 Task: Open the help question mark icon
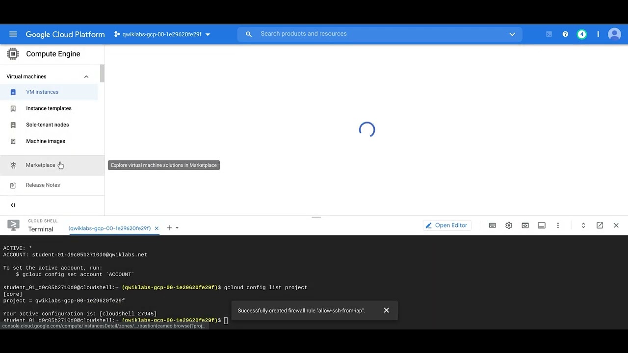pos(565,34)
